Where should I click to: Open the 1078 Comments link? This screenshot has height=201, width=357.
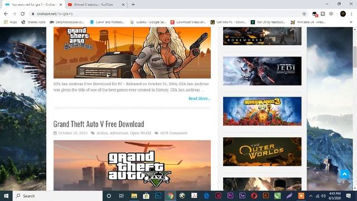point(173,133)
